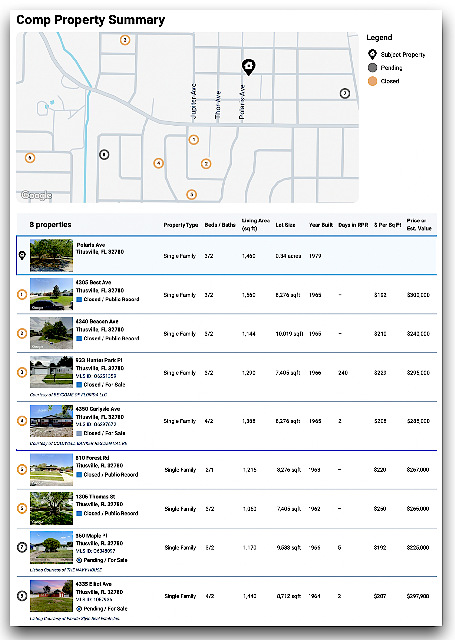The height and width of the screenshot is (640, 455).
Task: Click pending marker 7 on the map
Action: pos(345,93)
